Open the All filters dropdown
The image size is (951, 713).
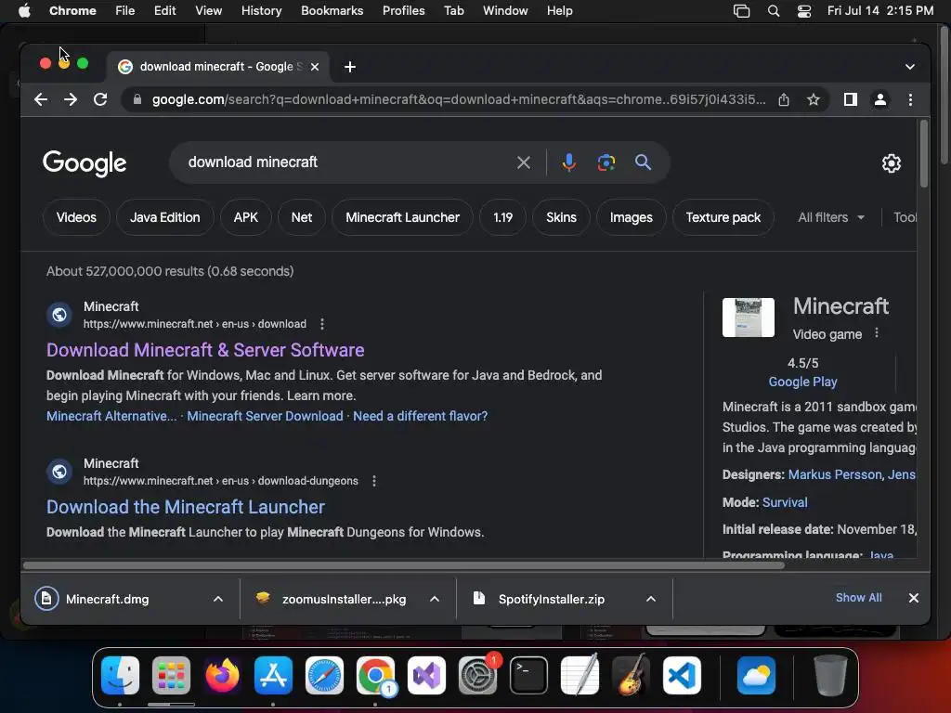(831, 217)
